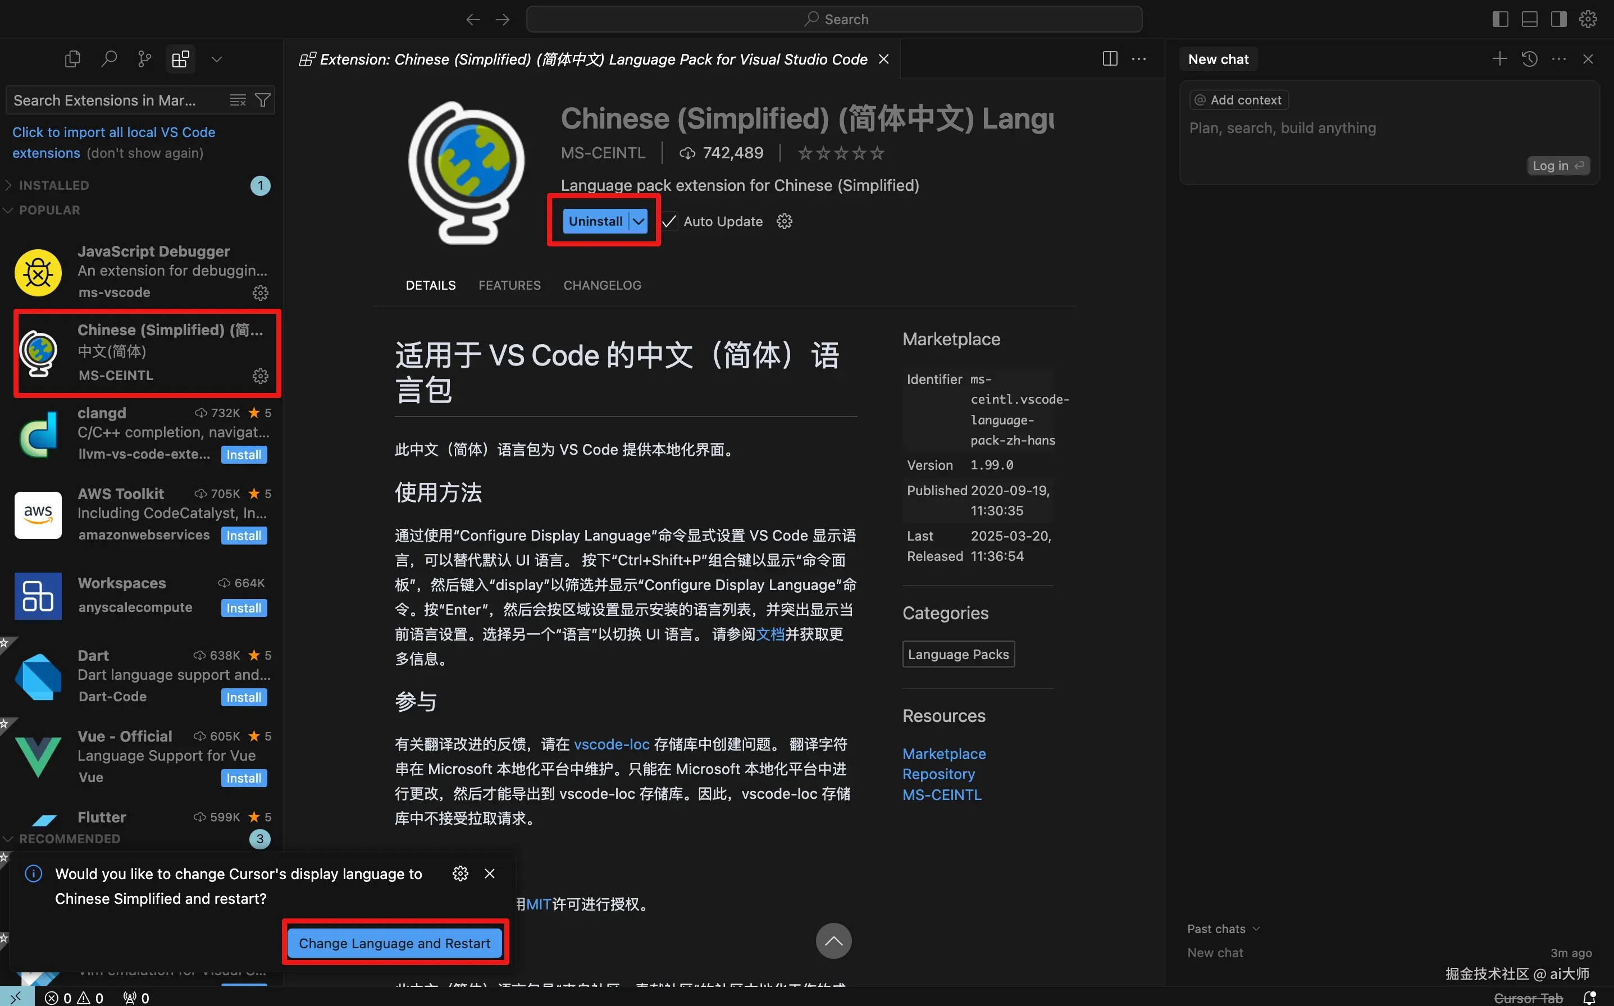The width and height of the screenshot is (1614, 1006).
Task: Expand the INSTALLED extensions section
Action: (x=53, y=186)
